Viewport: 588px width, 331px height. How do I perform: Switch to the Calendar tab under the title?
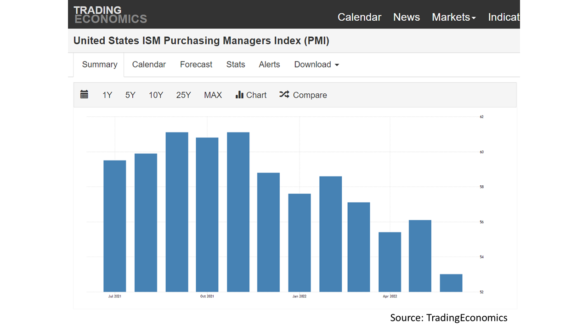pyautogui.click(x=148, y=64)
